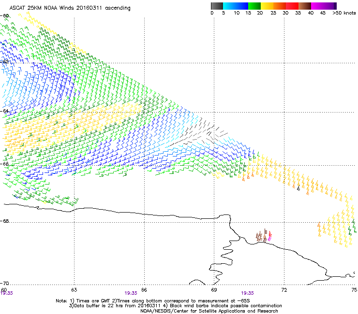This screenshot has height=314, width=358.
Task: Click the -66 latitude axis label
Action: point(4,164)
